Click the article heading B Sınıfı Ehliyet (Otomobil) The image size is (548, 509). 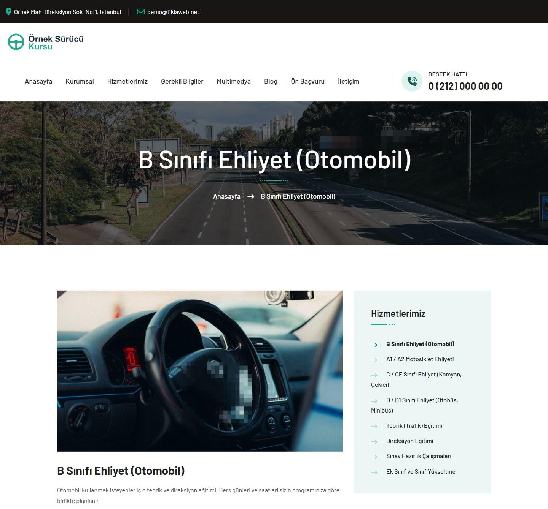click(x=121, y=471)
